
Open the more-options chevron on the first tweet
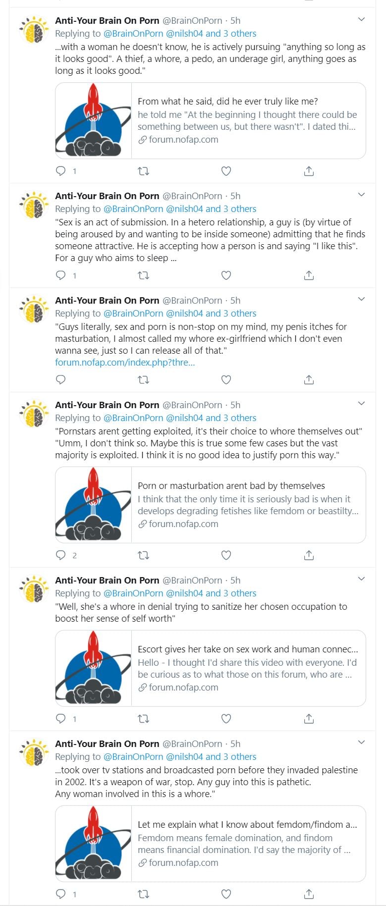coord(361,19)
